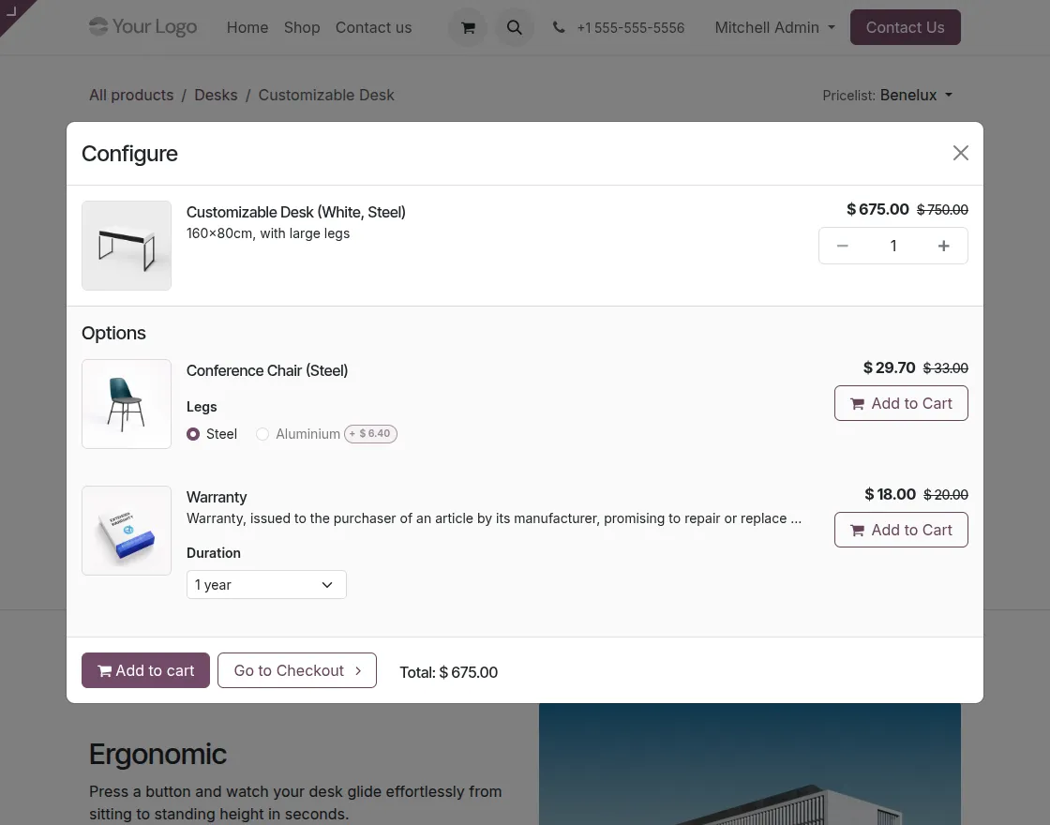
Task: Click the phone icon next to the number
Action: (x=559, y=27)
